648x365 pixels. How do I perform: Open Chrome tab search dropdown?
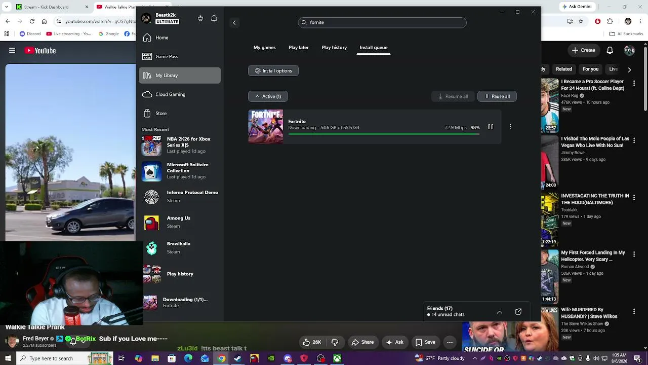(7, 7)
